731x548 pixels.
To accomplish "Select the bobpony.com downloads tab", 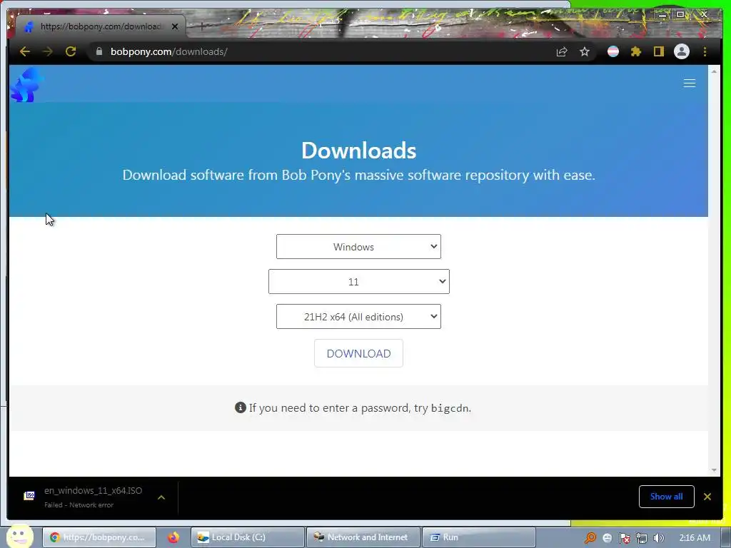I will (x=101, y=26).
